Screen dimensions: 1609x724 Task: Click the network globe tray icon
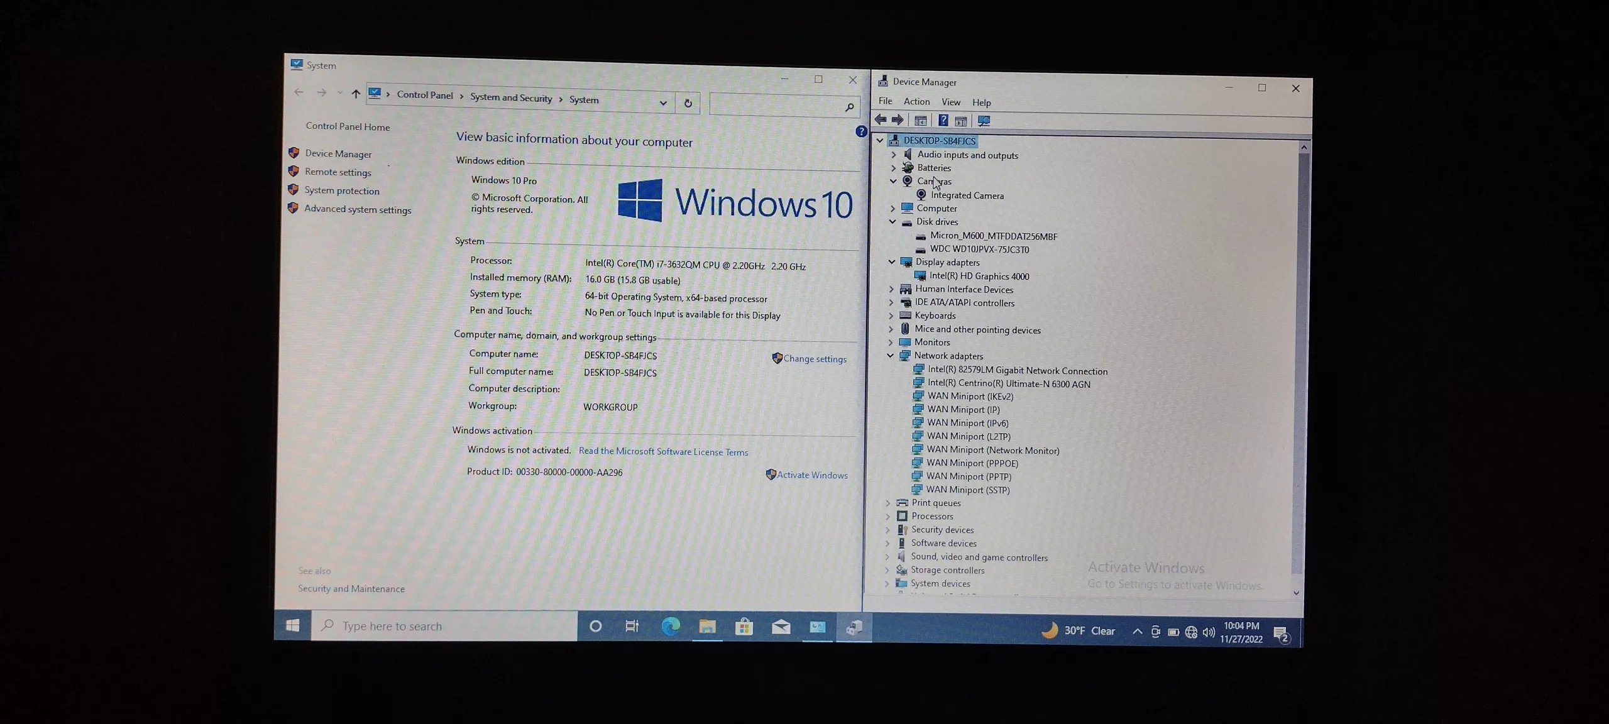[1191, 632]
